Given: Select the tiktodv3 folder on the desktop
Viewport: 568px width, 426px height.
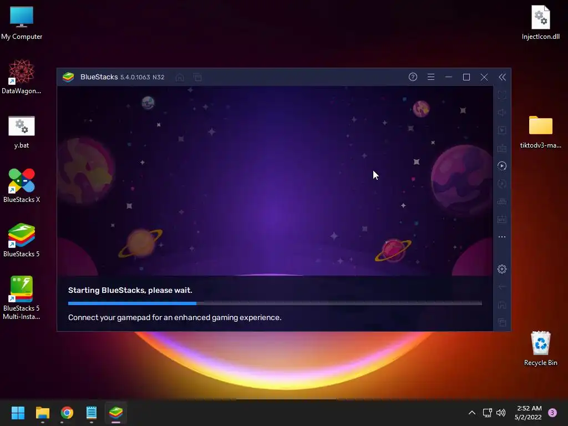Looking at the screenshot, I should click(540, 132).
